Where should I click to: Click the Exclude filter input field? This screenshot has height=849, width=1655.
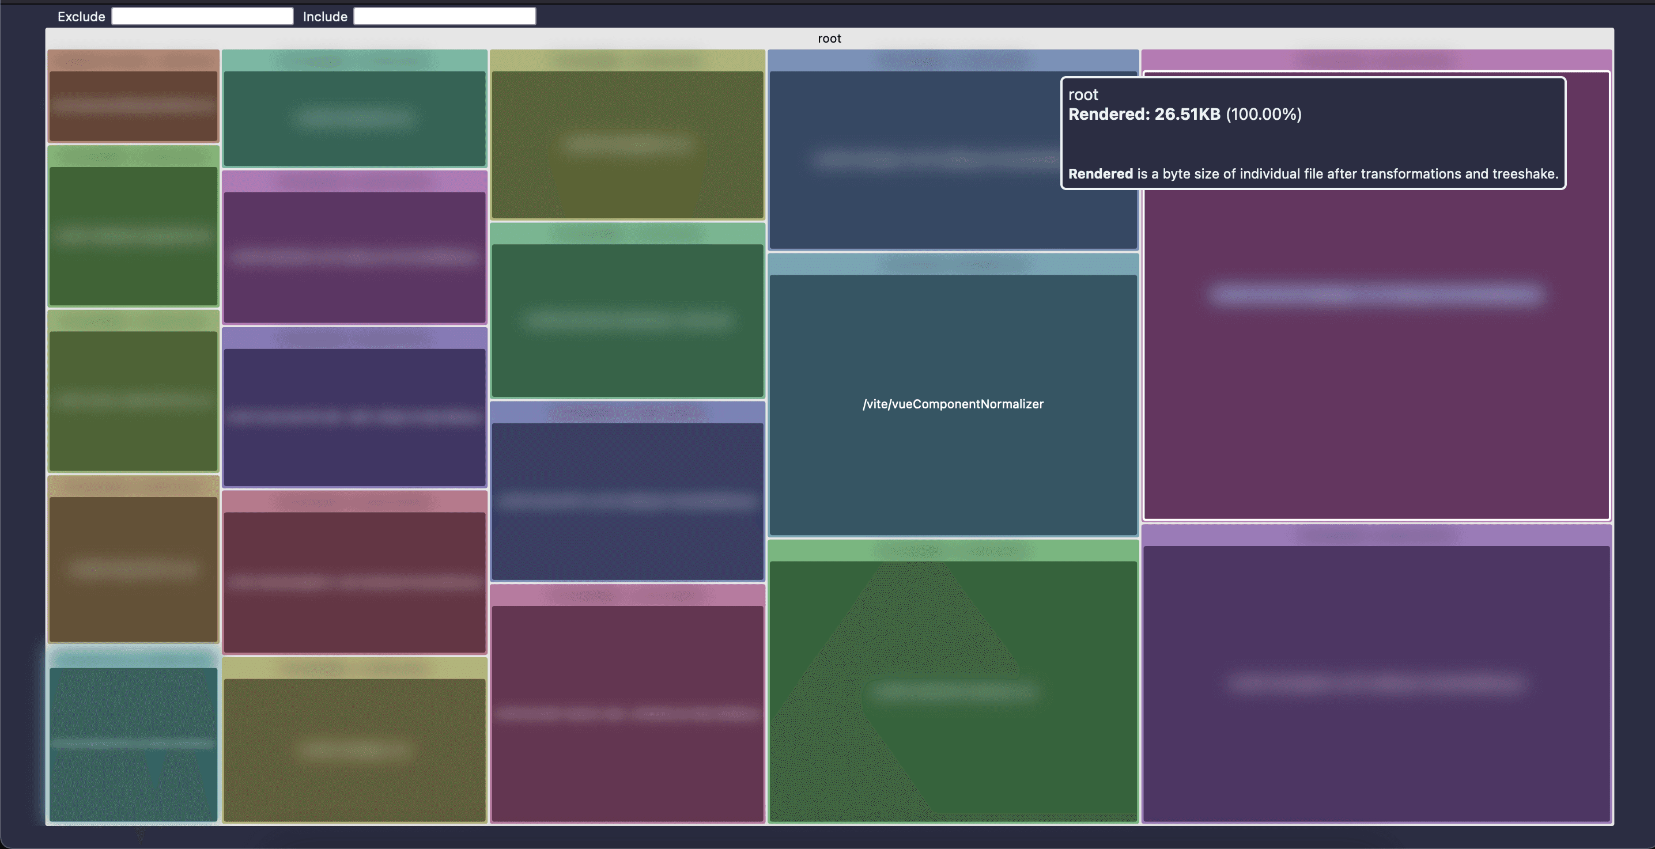(x=202, y=16)
